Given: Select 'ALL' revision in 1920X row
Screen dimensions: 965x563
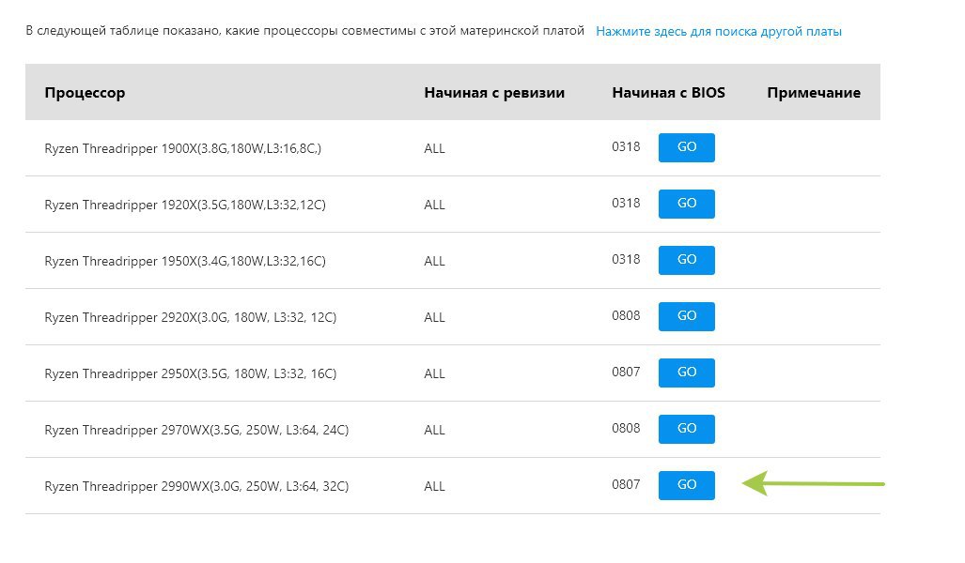Looking at the screenshot, I should click(x=434, y=205).
